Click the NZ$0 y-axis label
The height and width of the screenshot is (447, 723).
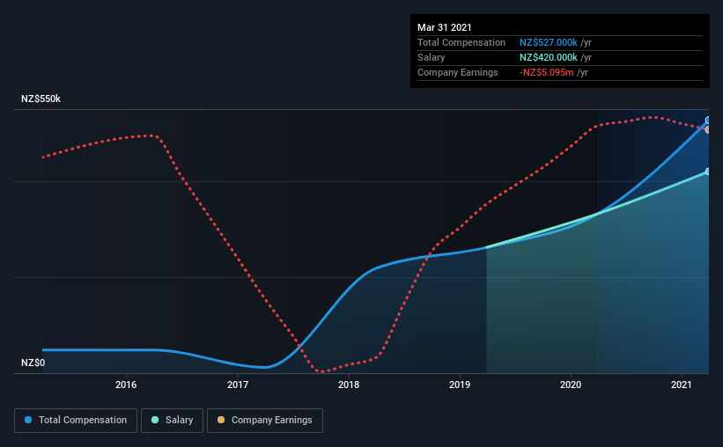click(33, 363)
